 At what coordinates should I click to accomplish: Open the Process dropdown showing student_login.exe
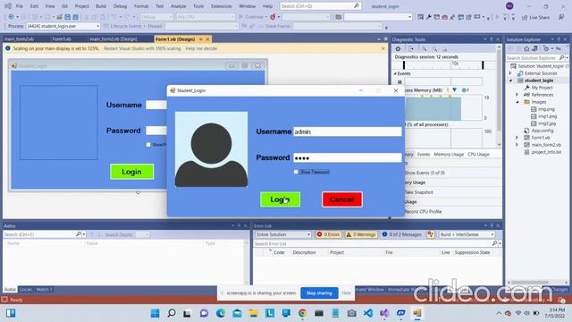pyautogui.click(x=63, y=26)
